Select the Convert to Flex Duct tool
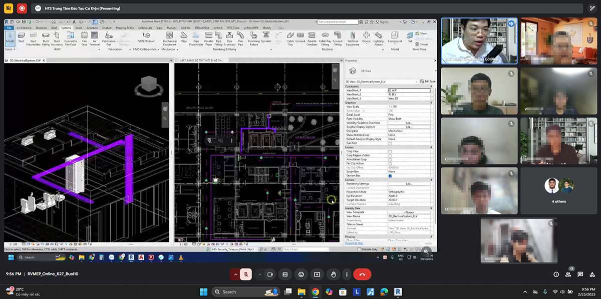Screen dimensions: 601x299 (x=70, y=39)
